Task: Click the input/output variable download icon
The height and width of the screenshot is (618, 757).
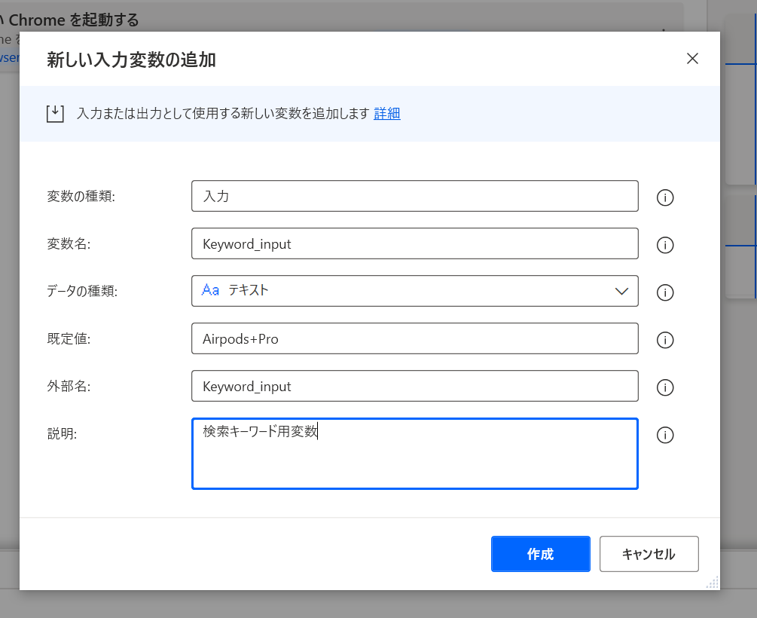Action: (55, 114)
